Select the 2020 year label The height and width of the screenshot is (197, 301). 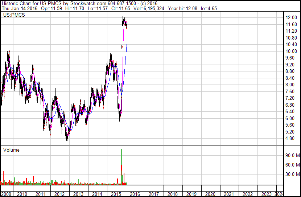210,194
